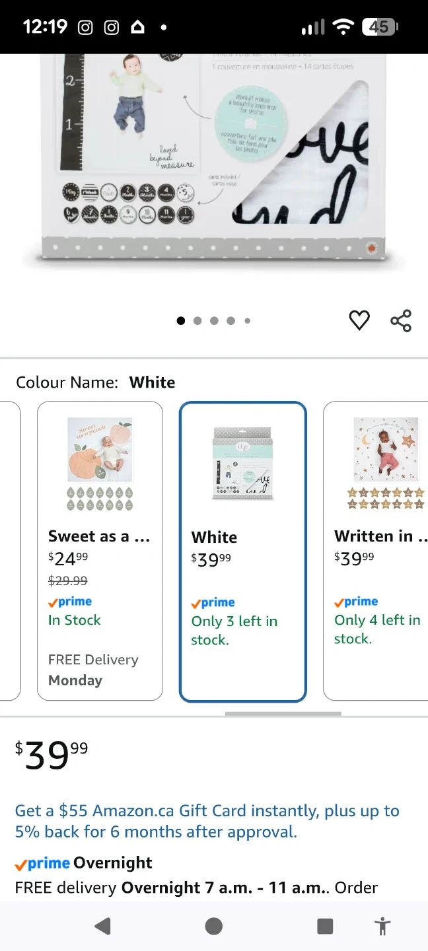
Task: Tap Prime badge on Sweet as a peach card
Action: point(70,602)
